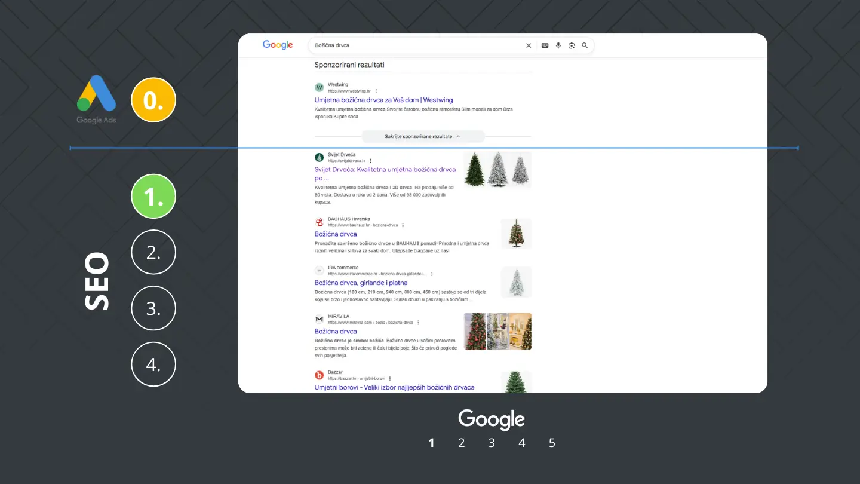Open three-dot menu beside BAUHAUS result URL
860x484 pixels.
click(403, 225)
